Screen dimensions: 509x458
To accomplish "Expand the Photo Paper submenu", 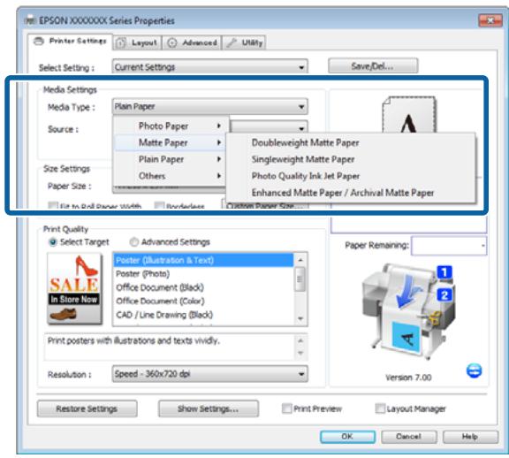I will point(171,126).
